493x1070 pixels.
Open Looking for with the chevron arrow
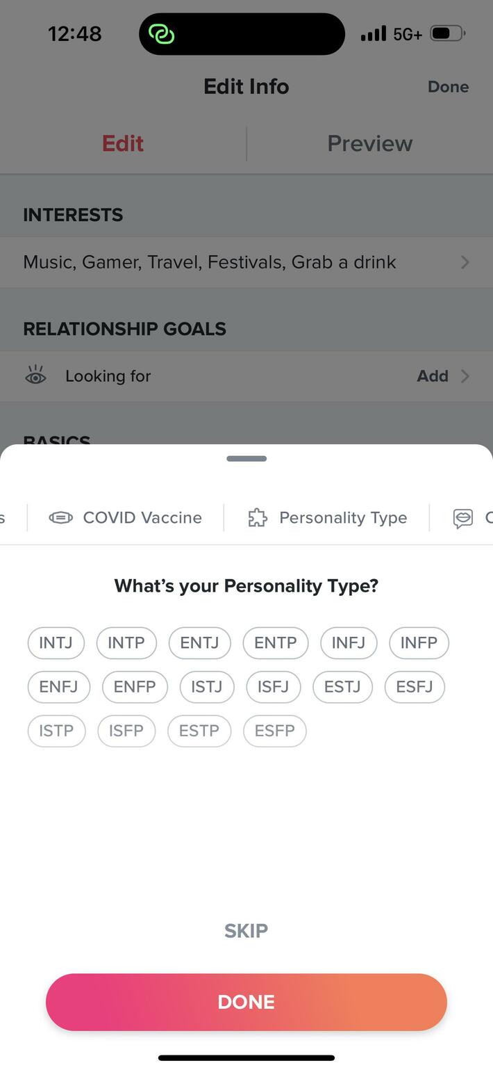point(465,376)
